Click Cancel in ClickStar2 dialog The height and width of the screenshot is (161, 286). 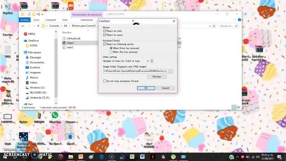coord(165,88)
